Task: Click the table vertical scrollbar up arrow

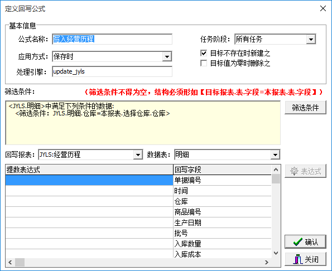Action: (276, 170)
